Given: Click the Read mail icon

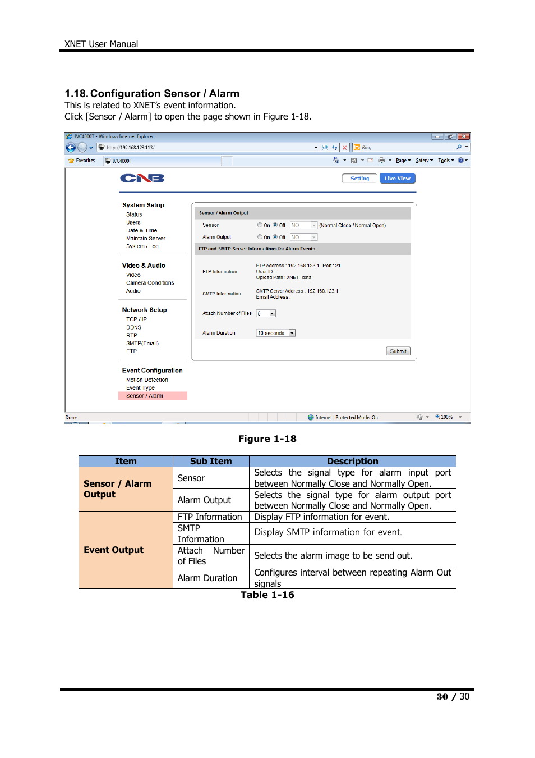Looking at the screenshot, I should coord(370,161).
